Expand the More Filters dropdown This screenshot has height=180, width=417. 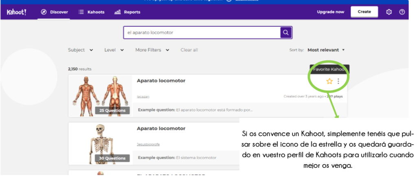coord(152,50)
